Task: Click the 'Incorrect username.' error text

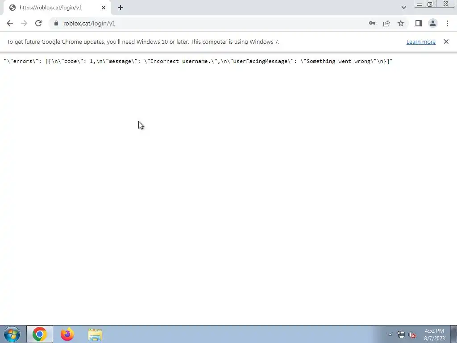Action: (x=180, y=61)
